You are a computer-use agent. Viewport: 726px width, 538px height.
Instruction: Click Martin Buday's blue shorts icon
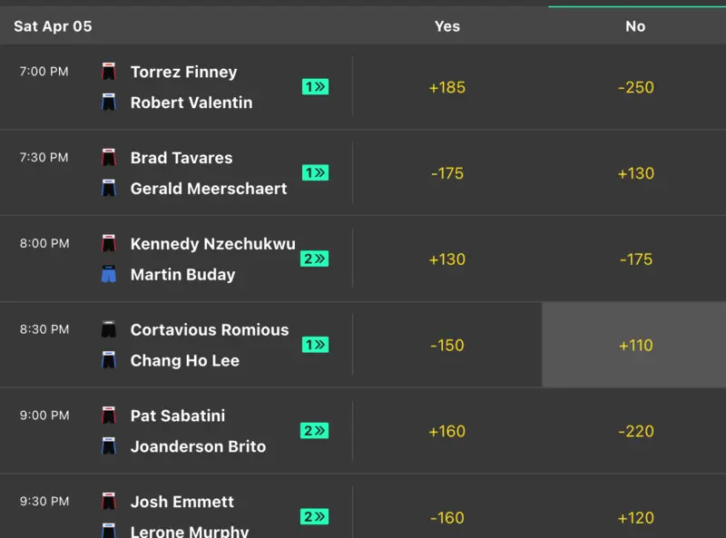coord(109,274)
